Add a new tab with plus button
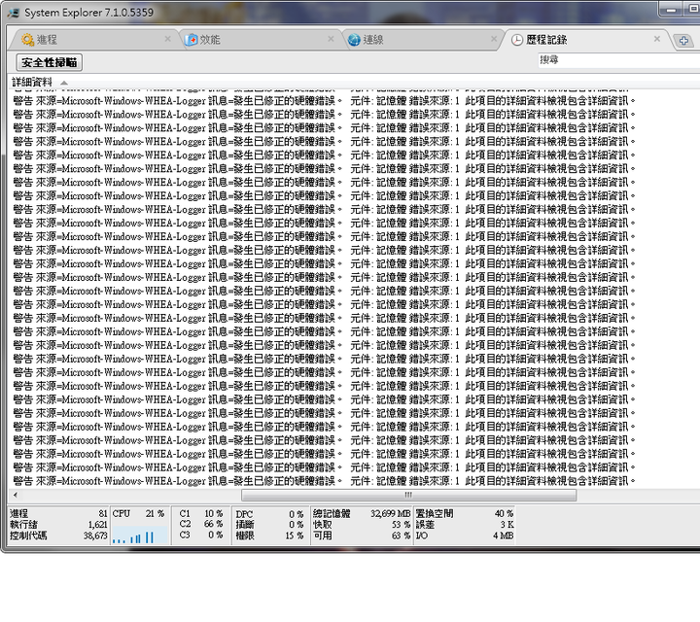This screenshot has width=700, height=622. coord(683,41)
